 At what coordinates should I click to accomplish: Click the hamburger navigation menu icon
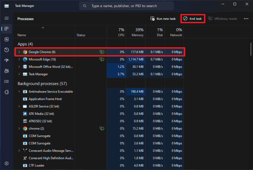pos(6,19)
